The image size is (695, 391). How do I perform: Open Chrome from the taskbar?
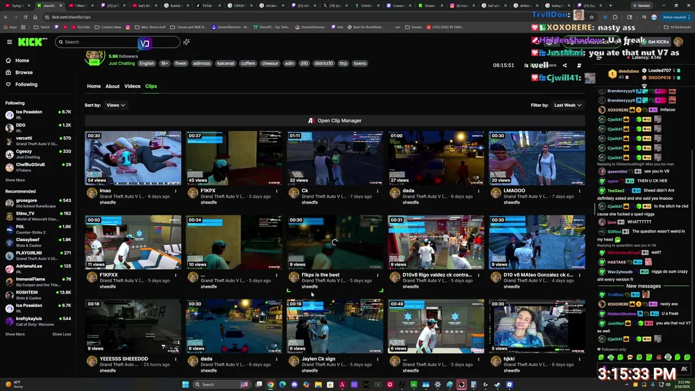click(270, 384)
